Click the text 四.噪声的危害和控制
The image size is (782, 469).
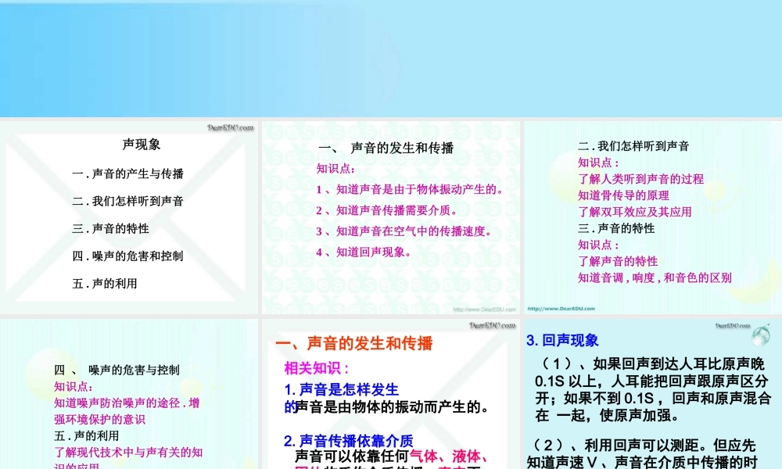point(127,256)
